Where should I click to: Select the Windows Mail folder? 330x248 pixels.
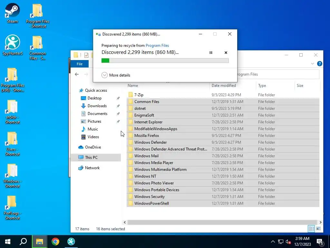click(x=223, y=156)
